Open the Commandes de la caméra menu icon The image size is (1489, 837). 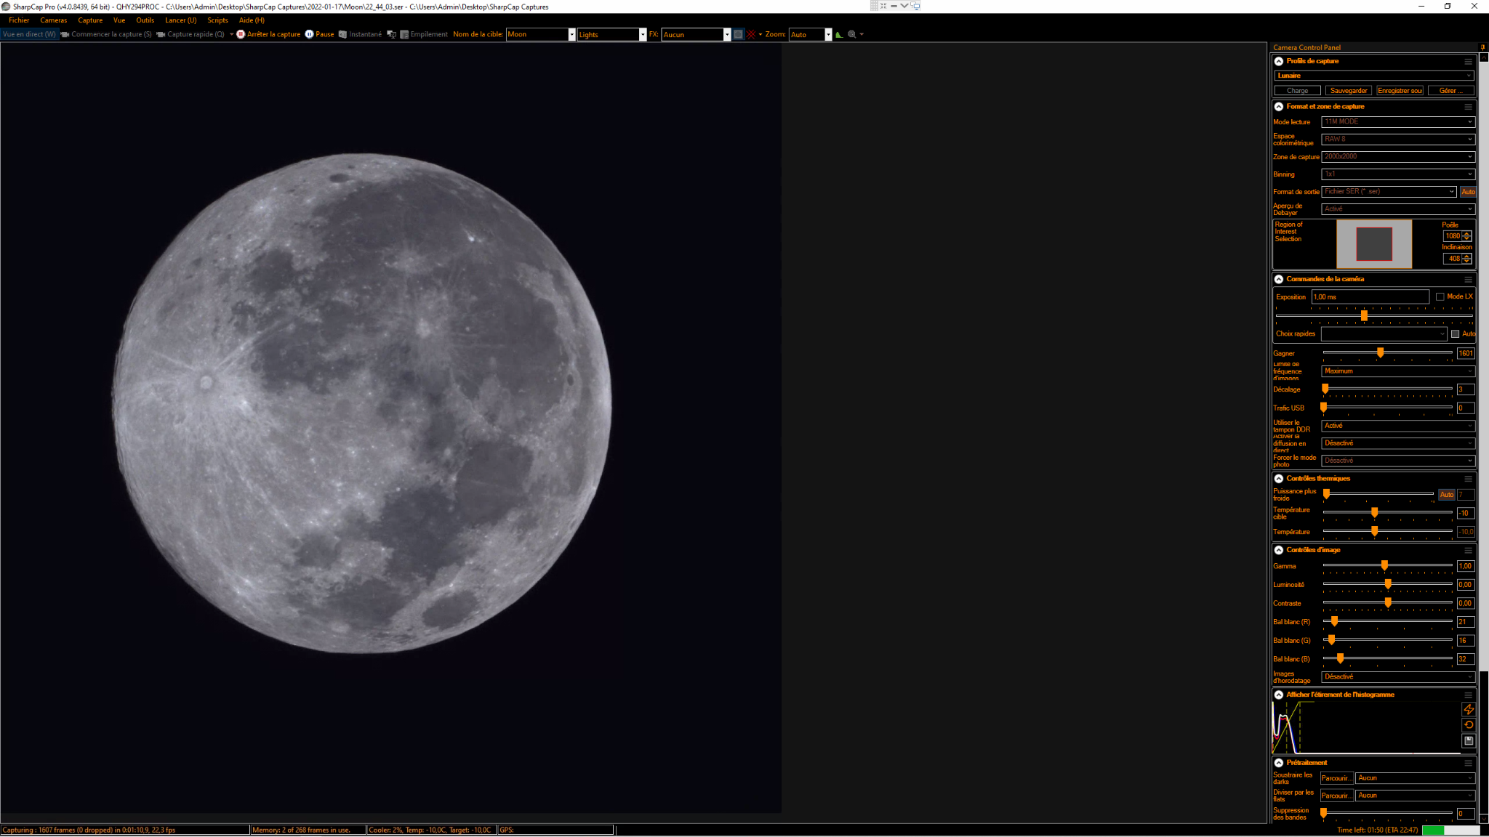[x=1468, y=279]
